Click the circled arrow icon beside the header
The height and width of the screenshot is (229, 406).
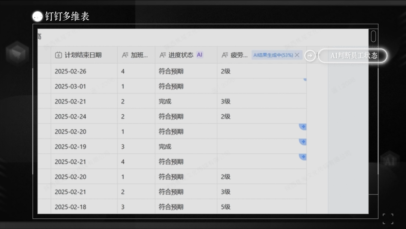pos(310,55)
